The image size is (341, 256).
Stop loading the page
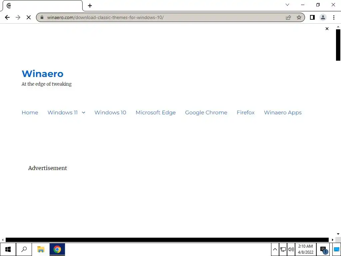click(x=29, y=17)
